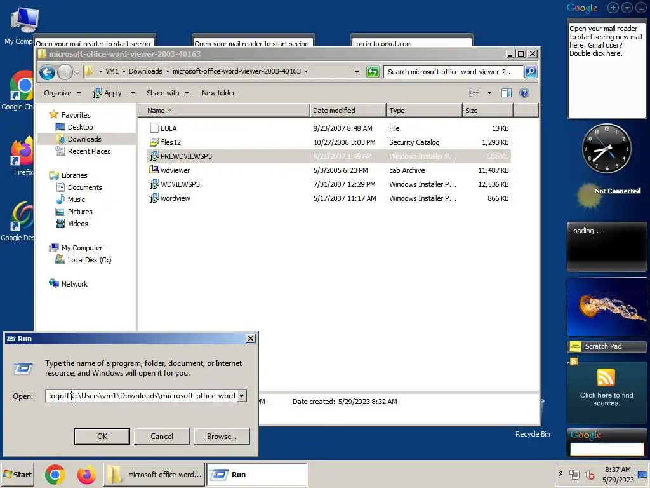Click New folder
The width and height of the screenshot is (650, 488).
[x=218, y=93]
